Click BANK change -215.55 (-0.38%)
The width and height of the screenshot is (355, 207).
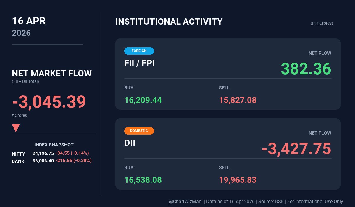73,161
